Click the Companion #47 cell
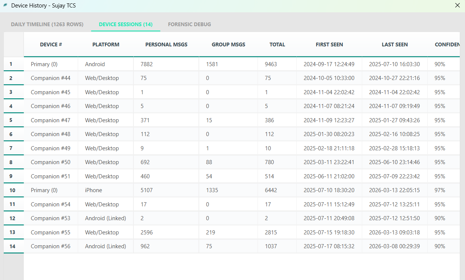 point(51,120)
